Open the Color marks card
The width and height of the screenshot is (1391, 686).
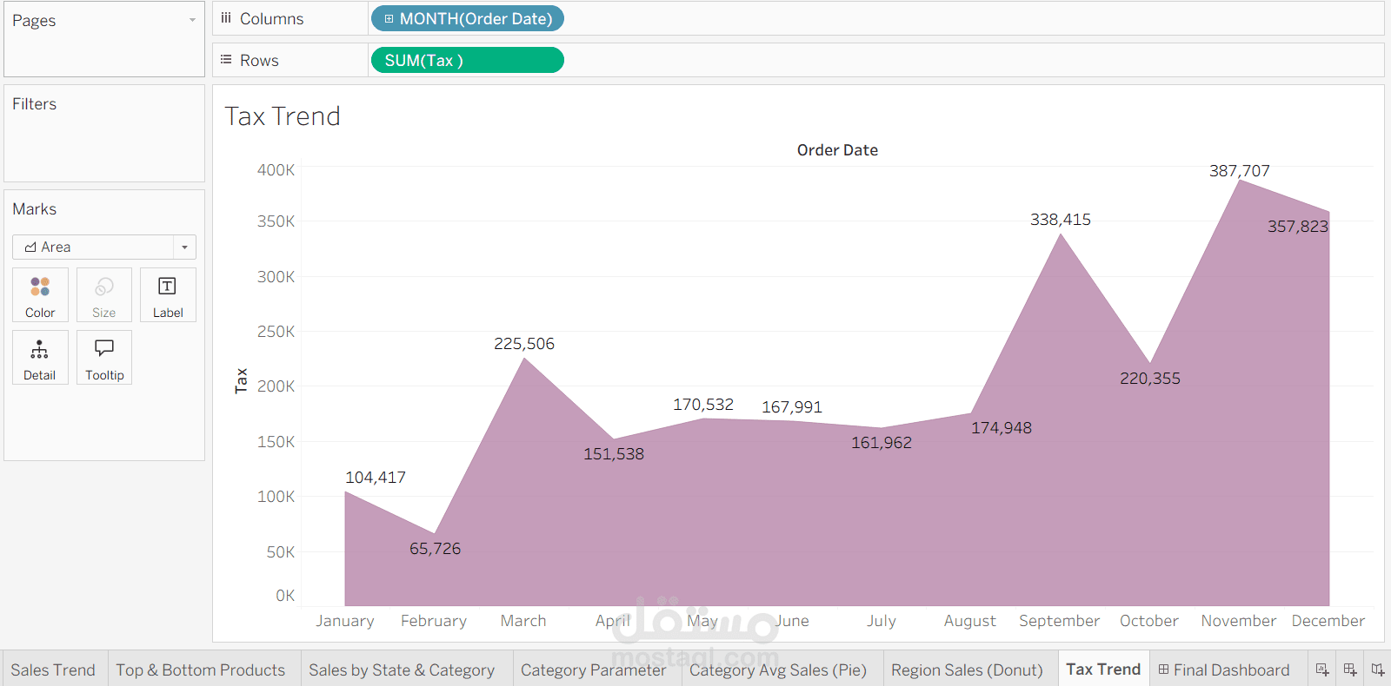pyautogui.click(x=40, y=295)
